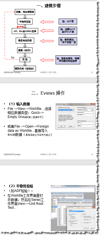This screenshot has width=101, height=236.
Task: Click View in Workfile window toolbar
Action: (52, 196)
